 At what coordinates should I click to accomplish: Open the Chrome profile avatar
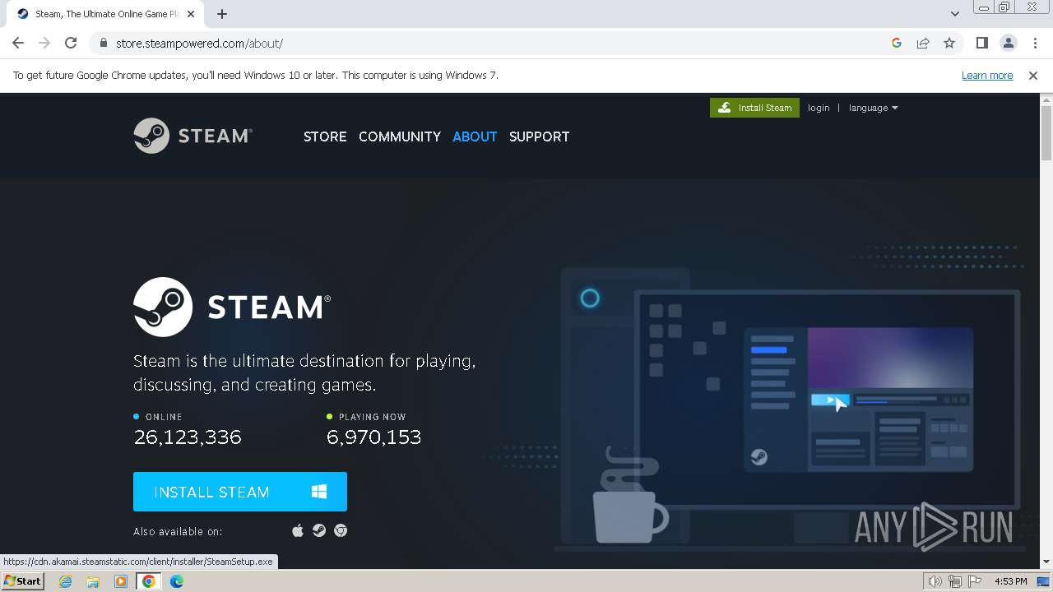tap(1008, 43)
